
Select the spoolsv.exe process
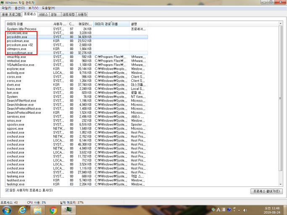(x=76, y=125)
